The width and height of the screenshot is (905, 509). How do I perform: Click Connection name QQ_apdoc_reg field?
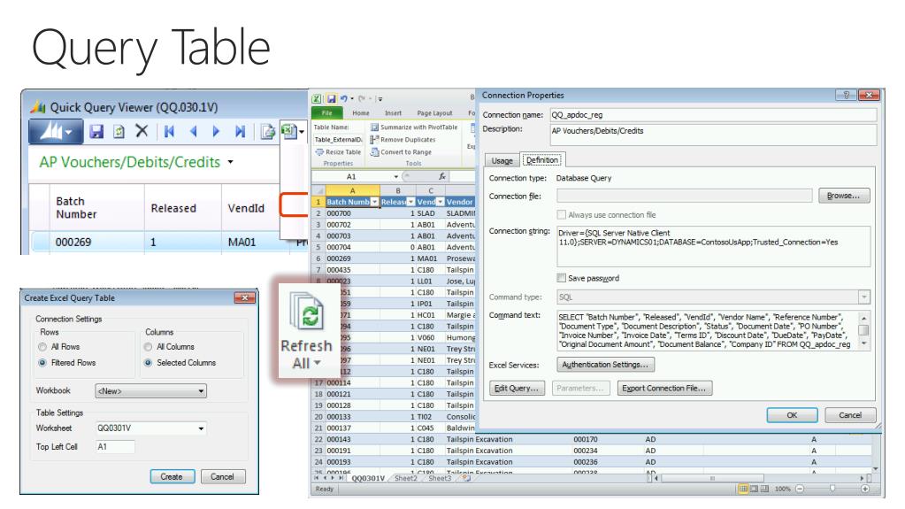(x=713, y=115)
